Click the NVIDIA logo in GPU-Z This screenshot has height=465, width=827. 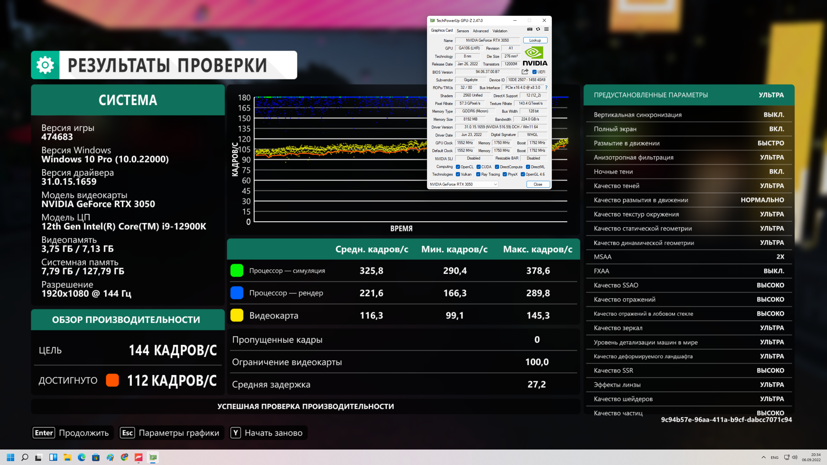point(535,56)
